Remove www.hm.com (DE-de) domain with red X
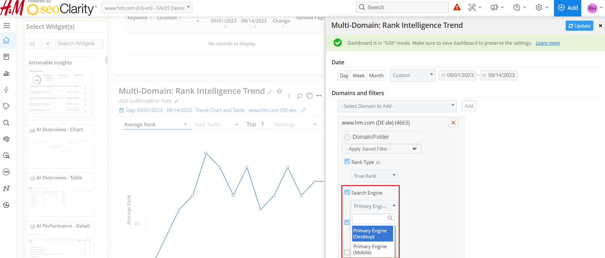 coord(453,123)
